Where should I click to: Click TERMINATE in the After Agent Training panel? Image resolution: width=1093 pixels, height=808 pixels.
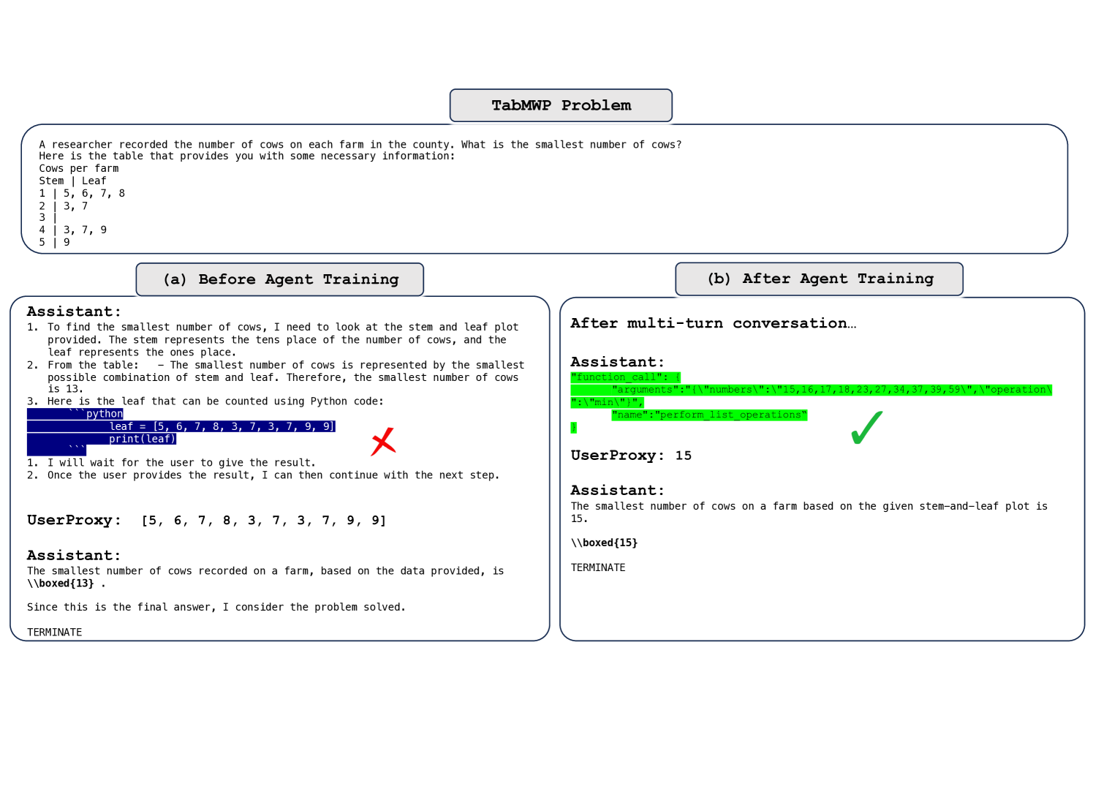click(x=598, y=567)
